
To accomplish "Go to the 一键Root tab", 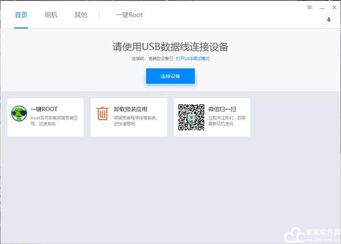I will click(129, 15).
